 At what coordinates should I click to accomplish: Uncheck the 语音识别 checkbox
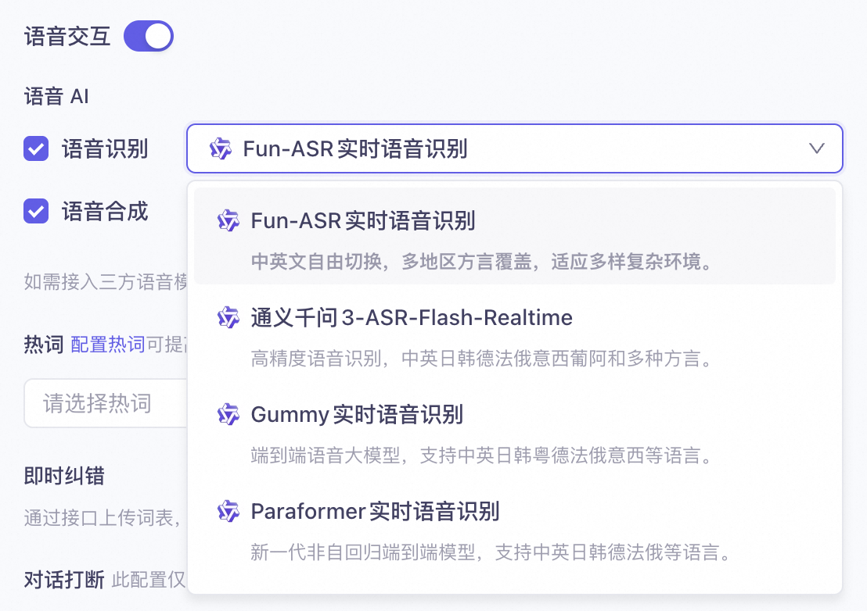tap(36, 149)
